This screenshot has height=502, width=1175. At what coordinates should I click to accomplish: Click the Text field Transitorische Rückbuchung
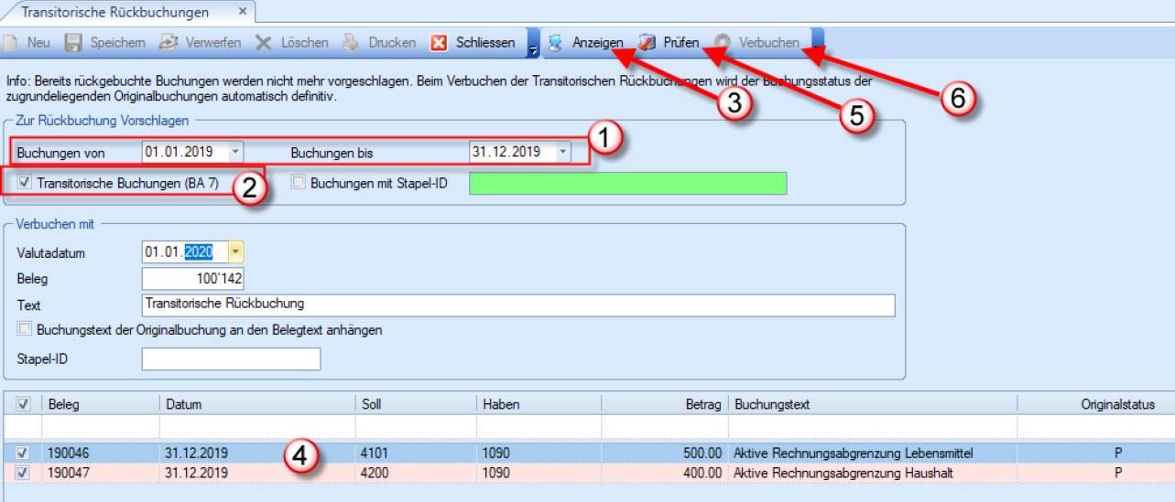tap(518, 304)
